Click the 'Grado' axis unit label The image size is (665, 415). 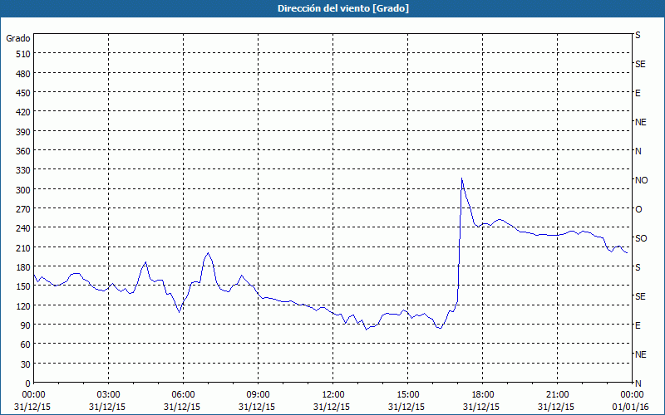18,38
